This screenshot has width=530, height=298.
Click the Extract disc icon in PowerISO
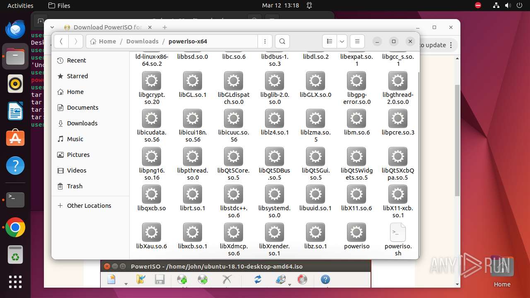click(x=203, y=280)
